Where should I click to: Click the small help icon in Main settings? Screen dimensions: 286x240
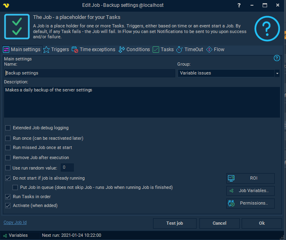pos(277,58)
